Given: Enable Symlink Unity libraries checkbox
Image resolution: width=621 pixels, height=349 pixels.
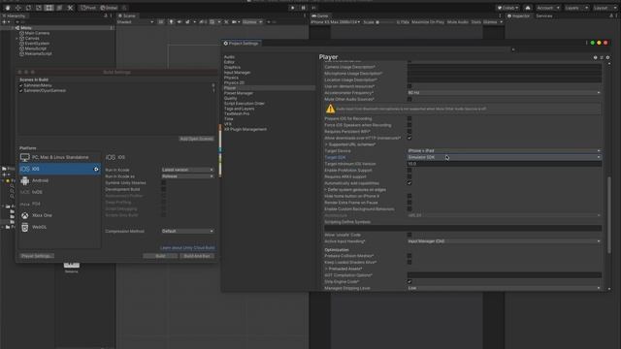Looking at the screenshot, I should [163, 183].
